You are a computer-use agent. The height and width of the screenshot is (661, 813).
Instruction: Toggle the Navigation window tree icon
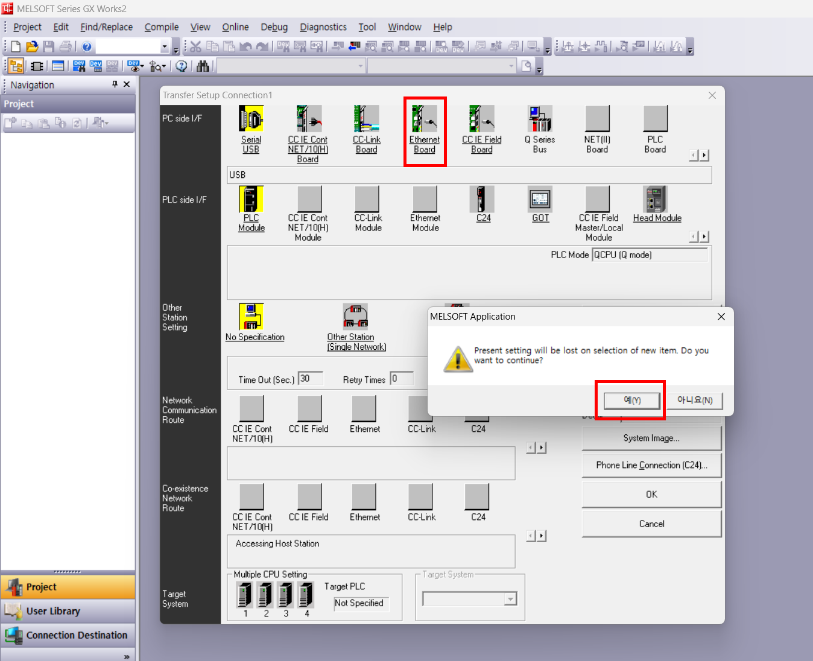pyautogui.click(x=16, y=66)
